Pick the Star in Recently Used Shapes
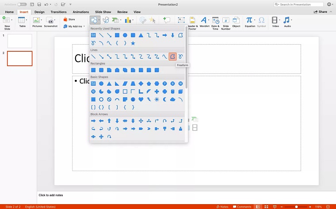This screenshot has height=209, width=336. pos(133,43)
